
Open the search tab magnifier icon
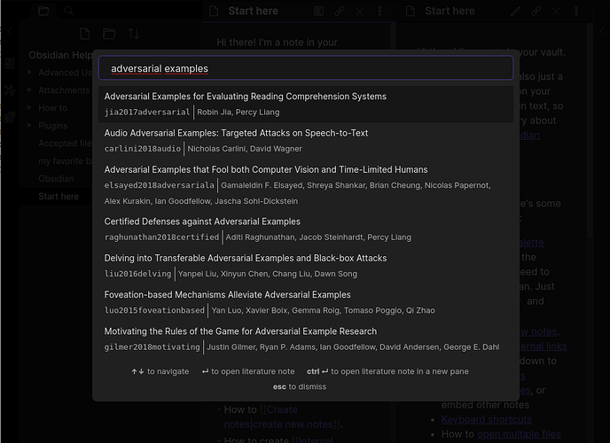(x=68, y=11)
